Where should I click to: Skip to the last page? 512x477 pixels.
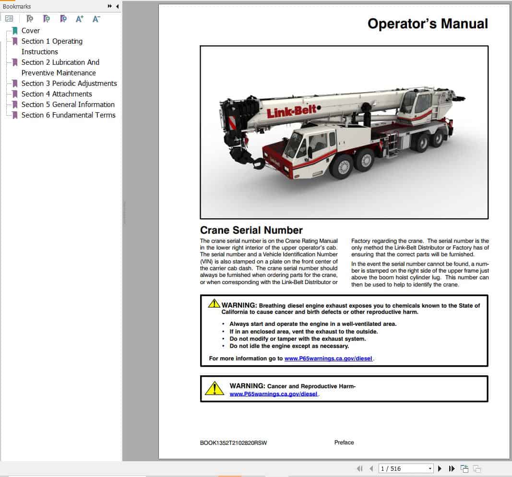(452, 468)
